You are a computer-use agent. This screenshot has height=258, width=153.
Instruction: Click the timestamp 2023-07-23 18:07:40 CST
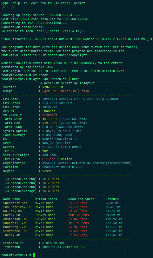tap(64, 247)
